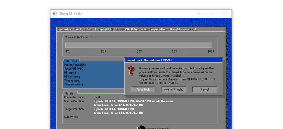Viewport: 283px width, 129px height.
Task: Click the 0% progress marker
Action: (67, 51)
